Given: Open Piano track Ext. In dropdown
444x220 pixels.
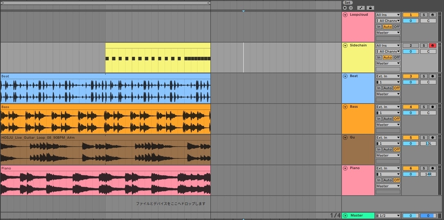Looking at the screenshot, I should [x=388, y=168].
